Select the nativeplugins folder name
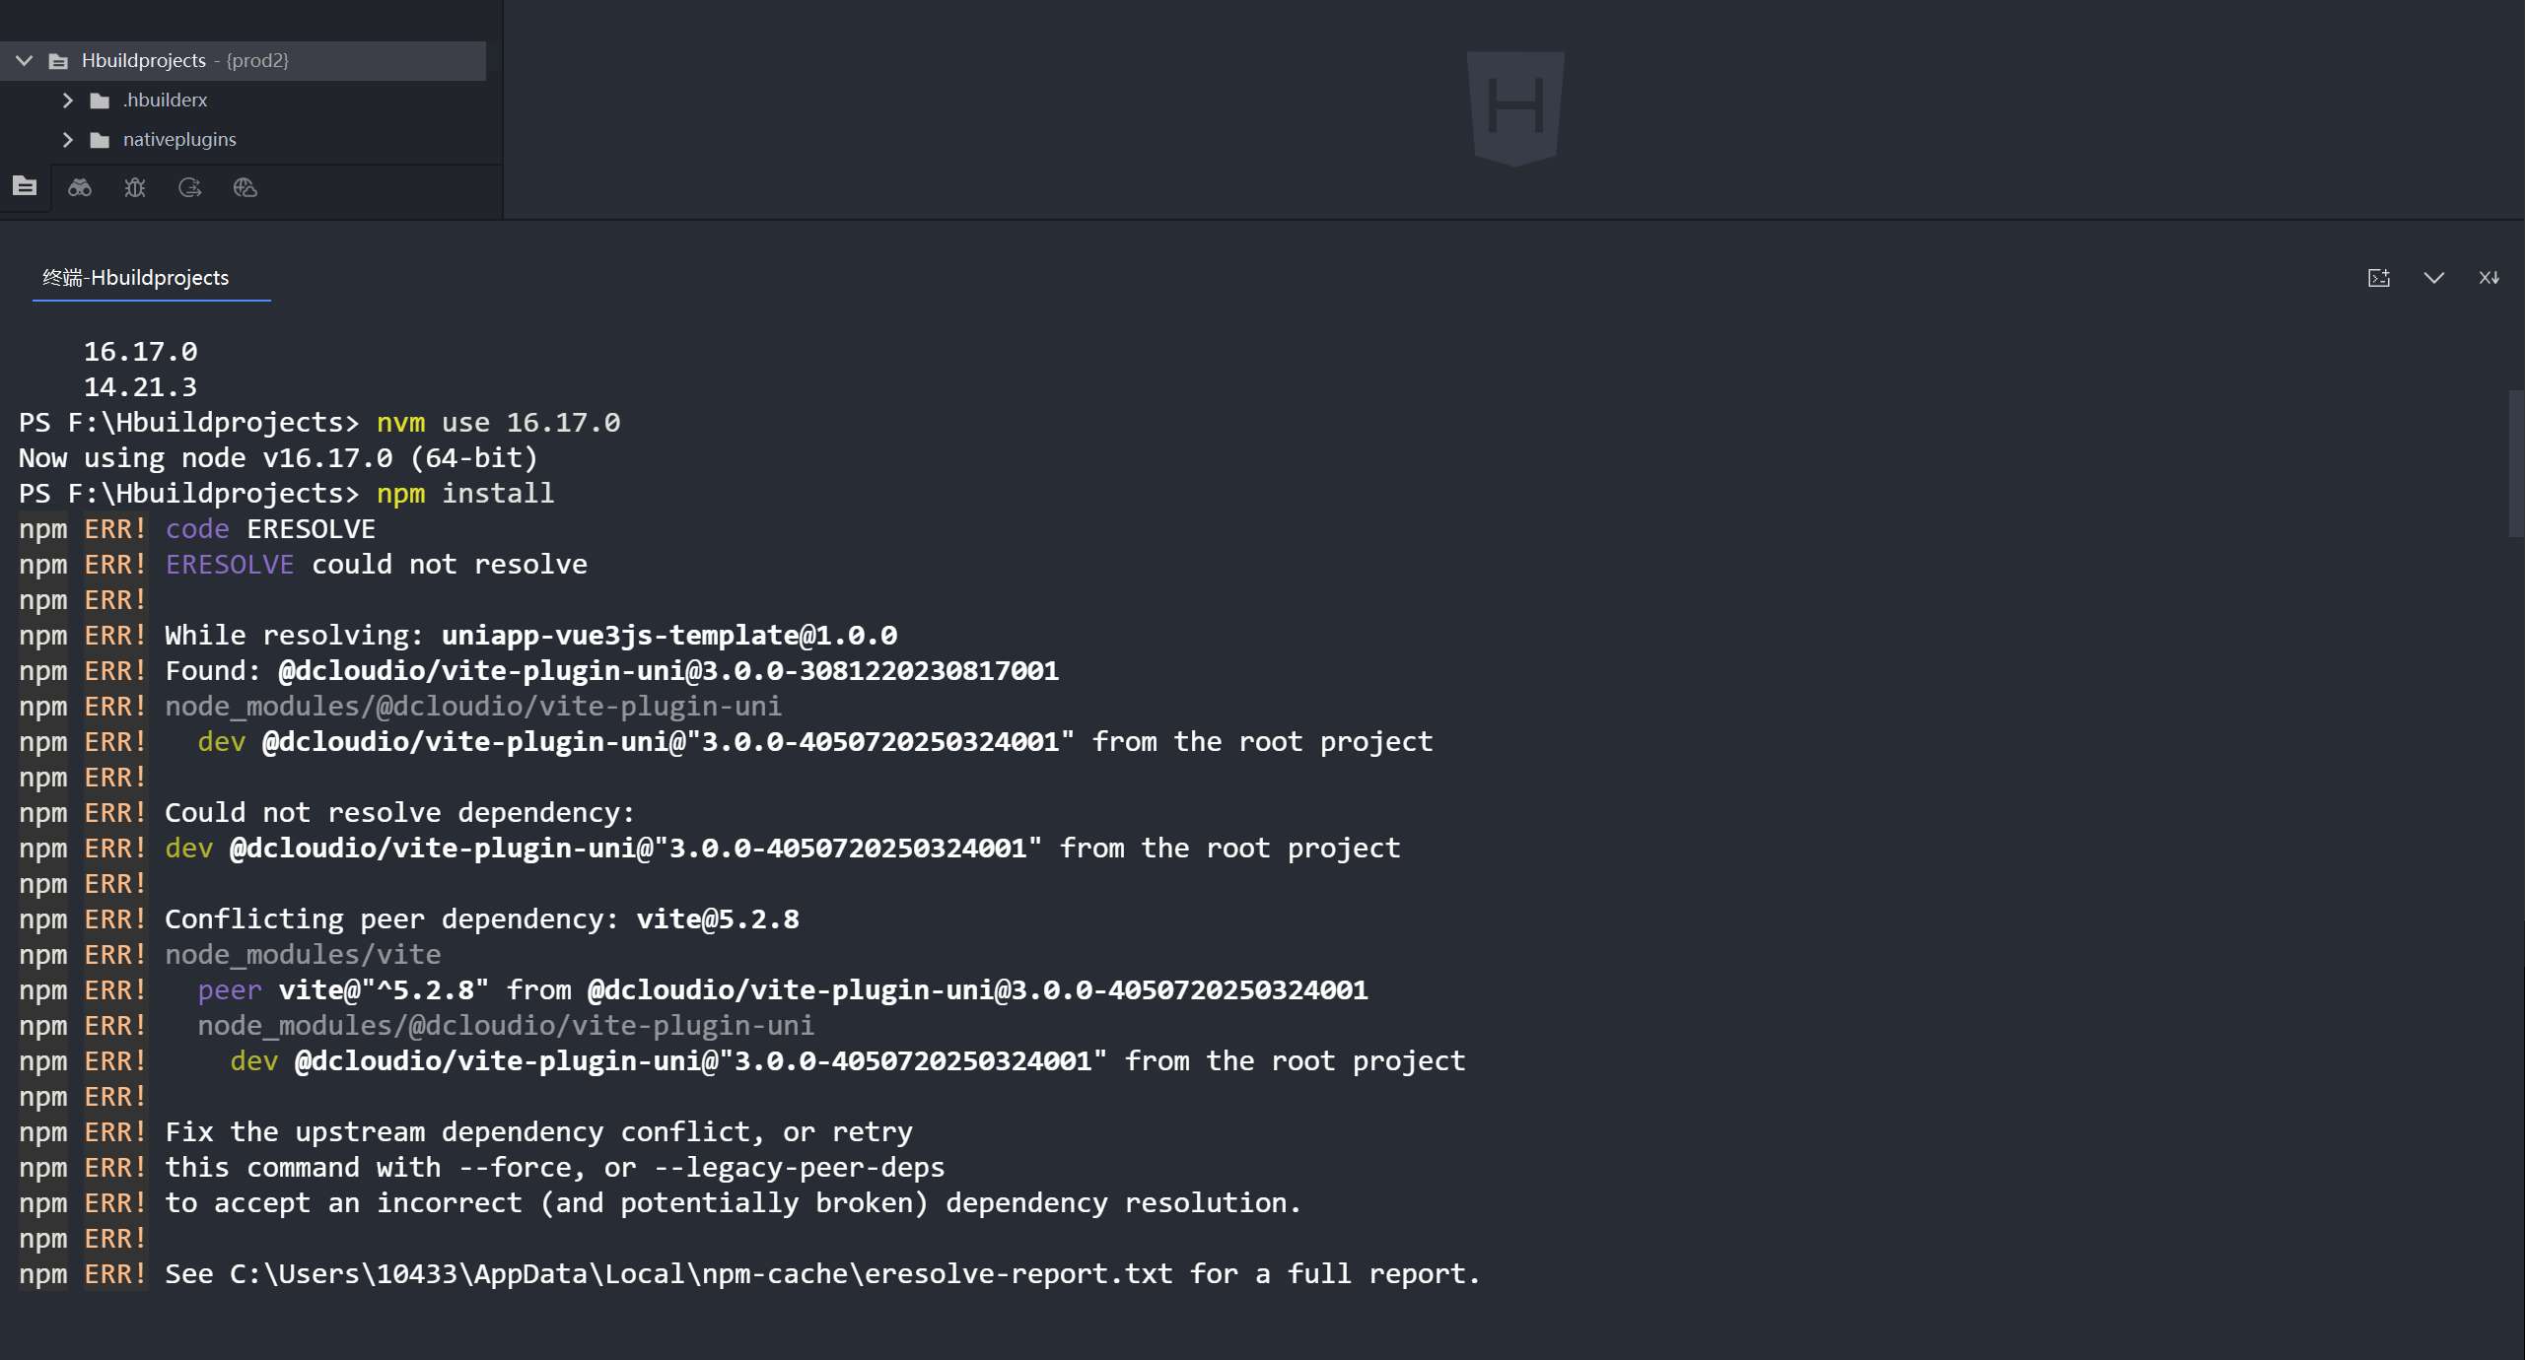The image size is (2525, 1360). tap(179, 140)
